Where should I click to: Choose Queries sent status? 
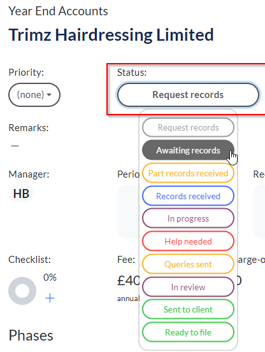(x=188, y=264)
